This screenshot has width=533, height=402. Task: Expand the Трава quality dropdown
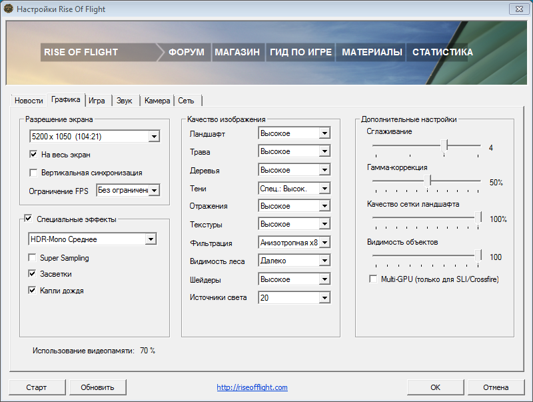294,151
